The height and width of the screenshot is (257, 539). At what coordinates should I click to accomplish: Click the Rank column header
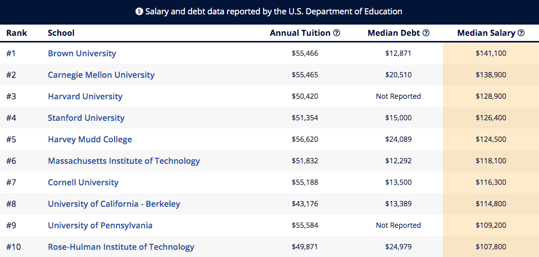click(x=16, y=33)
